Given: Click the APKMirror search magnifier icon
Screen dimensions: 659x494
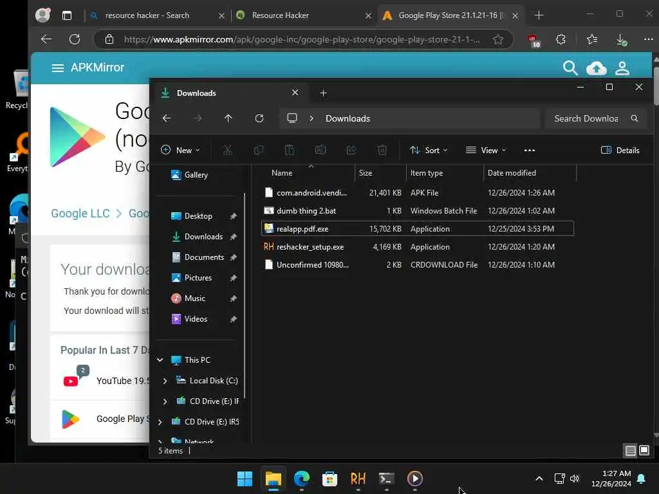Looking at the screenshot, I should pyautogui.click(x=570, y=68).
